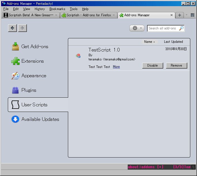Open the list all tabs dropdown
This screenshot has width=197, height=176.
187,15
